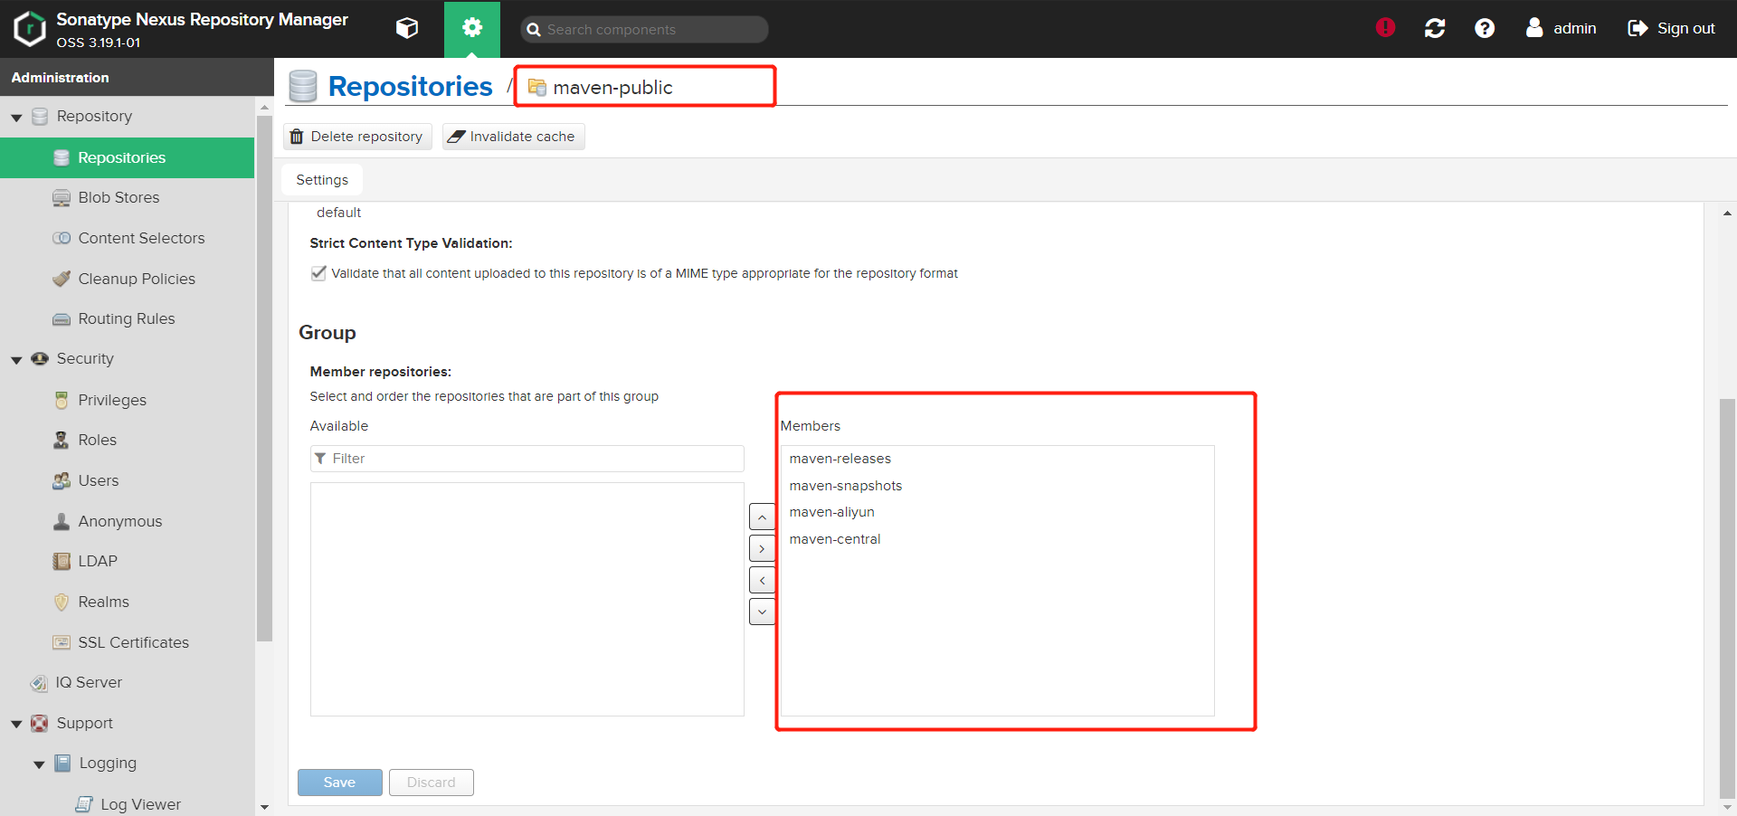Viewport: 1737px width, 816px height.
Task: Remove member with left arrow button
Action: (x=762, y=580)
